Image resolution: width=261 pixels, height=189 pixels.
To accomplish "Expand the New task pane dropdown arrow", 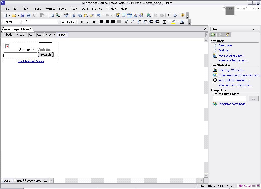I will (253, 29).
